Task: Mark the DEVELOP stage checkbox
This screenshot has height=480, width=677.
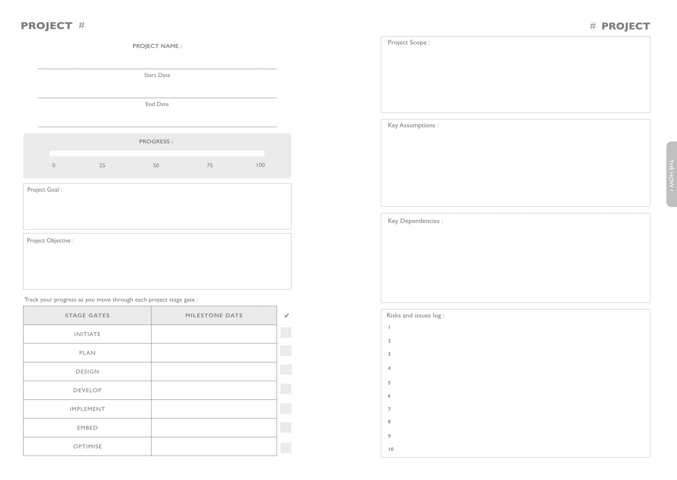Action: click(286, 389)
